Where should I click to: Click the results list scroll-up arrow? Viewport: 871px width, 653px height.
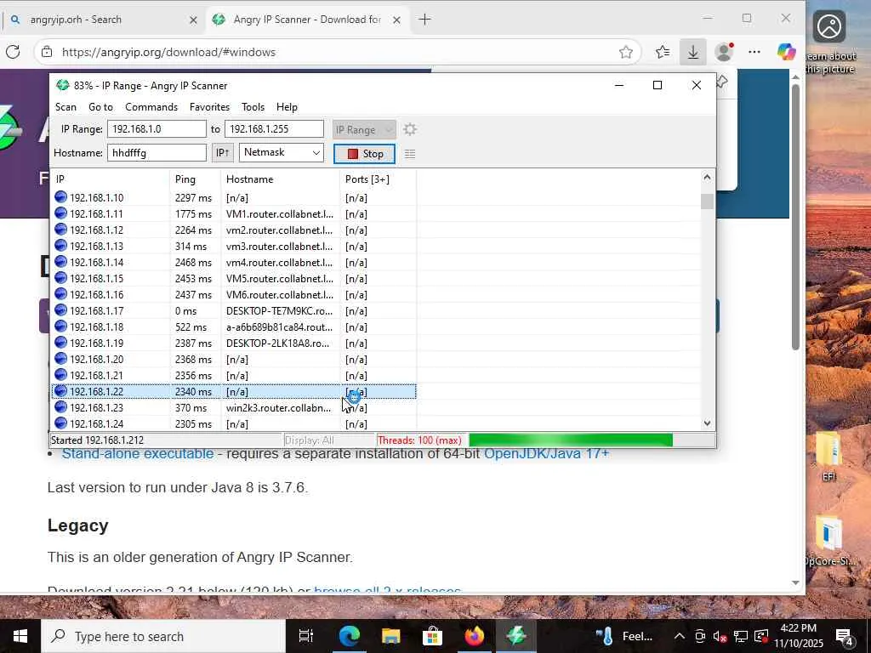click(707, 177)
